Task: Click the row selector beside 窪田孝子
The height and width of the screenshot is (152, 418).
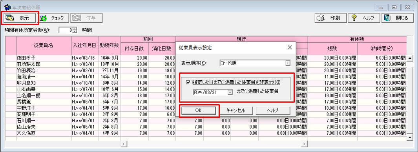Action: pos(11,58)
